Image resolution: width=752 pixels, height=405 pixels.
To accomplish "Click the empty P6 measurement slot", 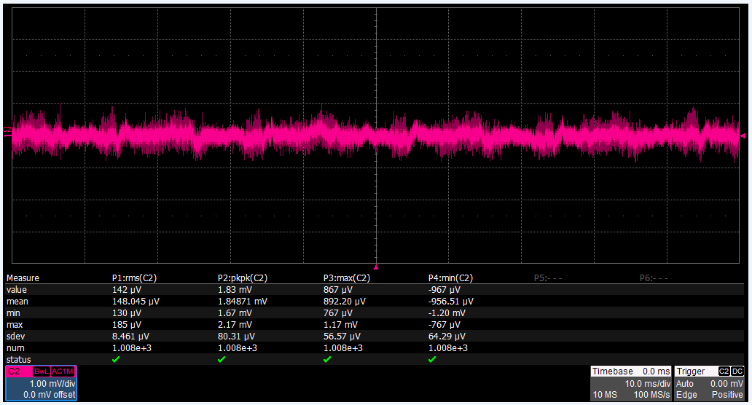I will tap(654, 278).
